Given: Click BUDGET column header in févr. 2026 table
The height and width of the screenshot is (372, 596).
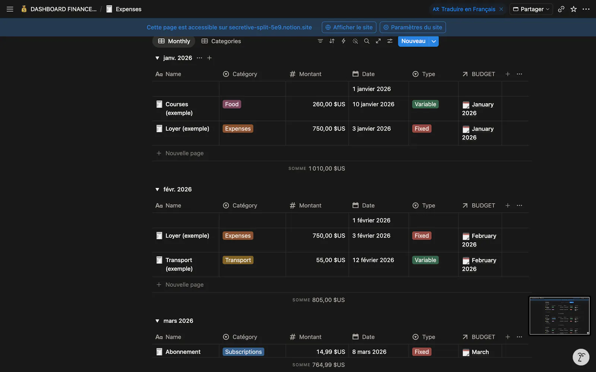Looking at the screenshot, I should [480, 205].
